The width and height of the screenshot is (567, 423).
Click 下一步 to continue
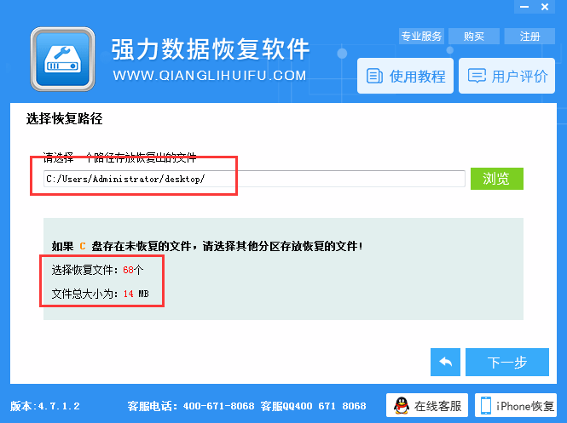(x=507, y=362)
